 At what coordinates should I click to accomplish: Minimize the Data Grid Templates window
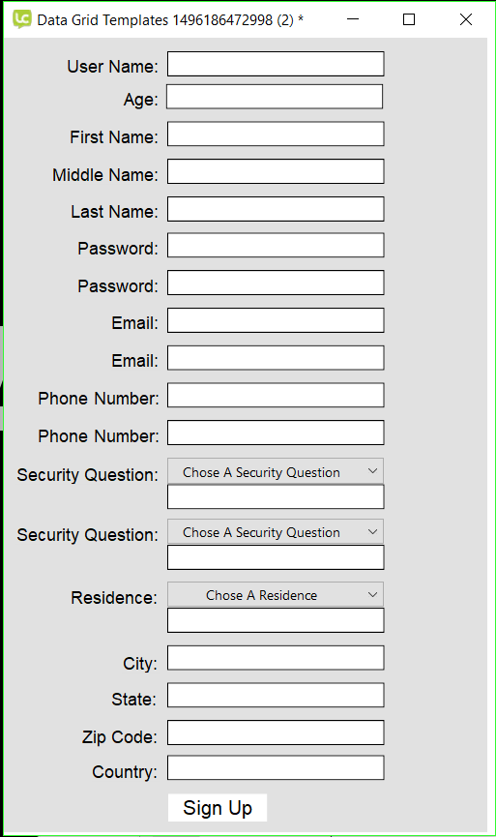pos(353,19)
